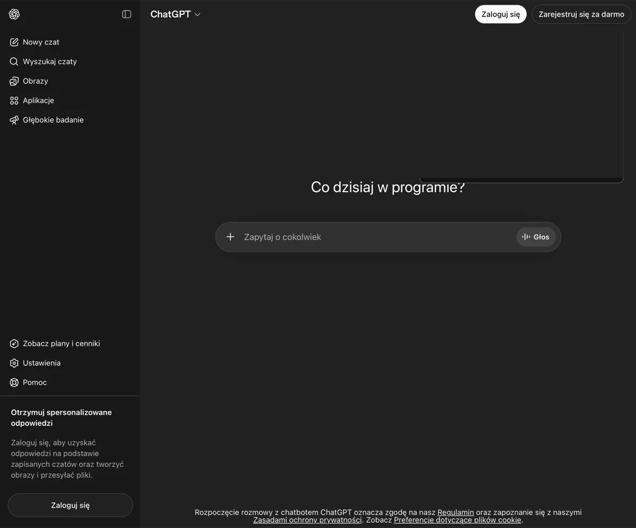Click the Zaloguj się, aby uzyskać odpowiedzi description
636x528 pixels.
click(x=67, y=459)
